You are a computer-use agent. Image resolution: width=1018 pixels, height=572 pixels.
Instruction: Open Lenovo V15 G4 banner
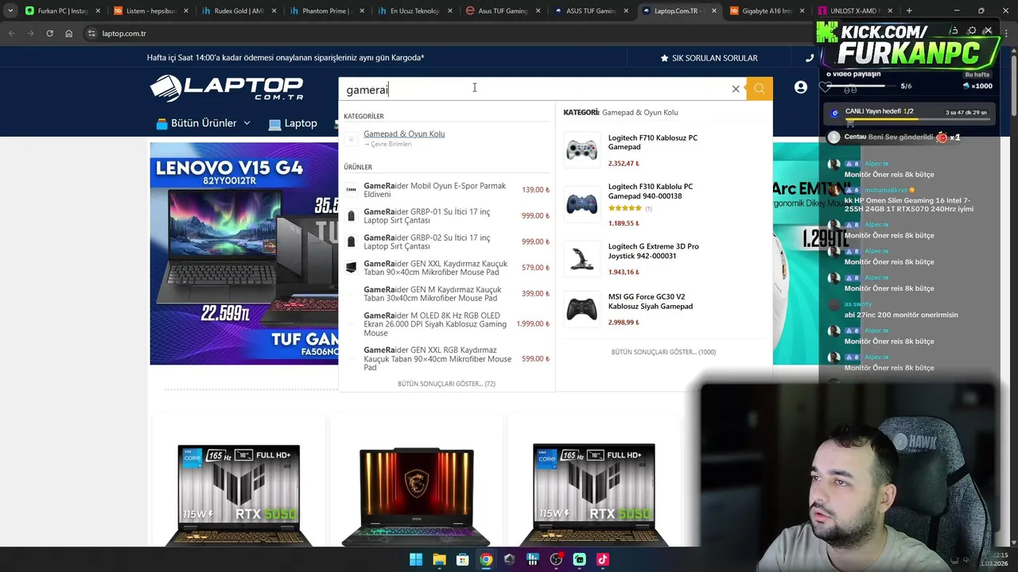coord(244,253)
